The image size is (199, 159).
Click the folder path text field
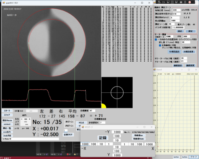[x=30, y=139]
